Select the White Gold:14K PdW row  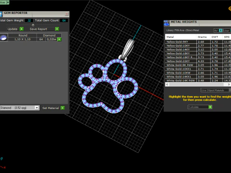[x=198, y=80]
